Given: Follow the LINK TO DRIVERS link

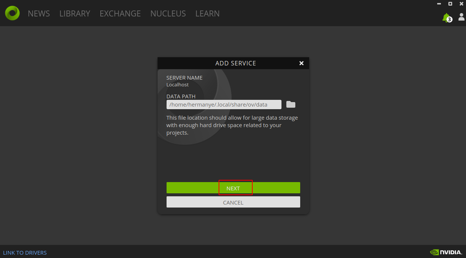Looking at the screenshot, I should tap(25, 253).
